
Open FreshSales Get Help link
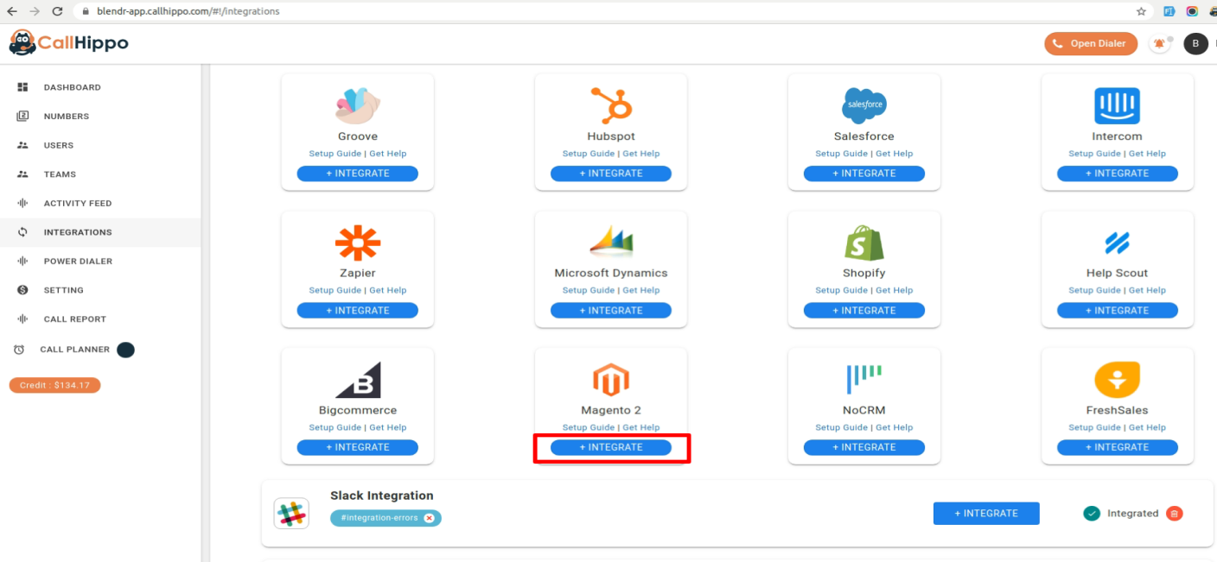(x=1147, y=427)
